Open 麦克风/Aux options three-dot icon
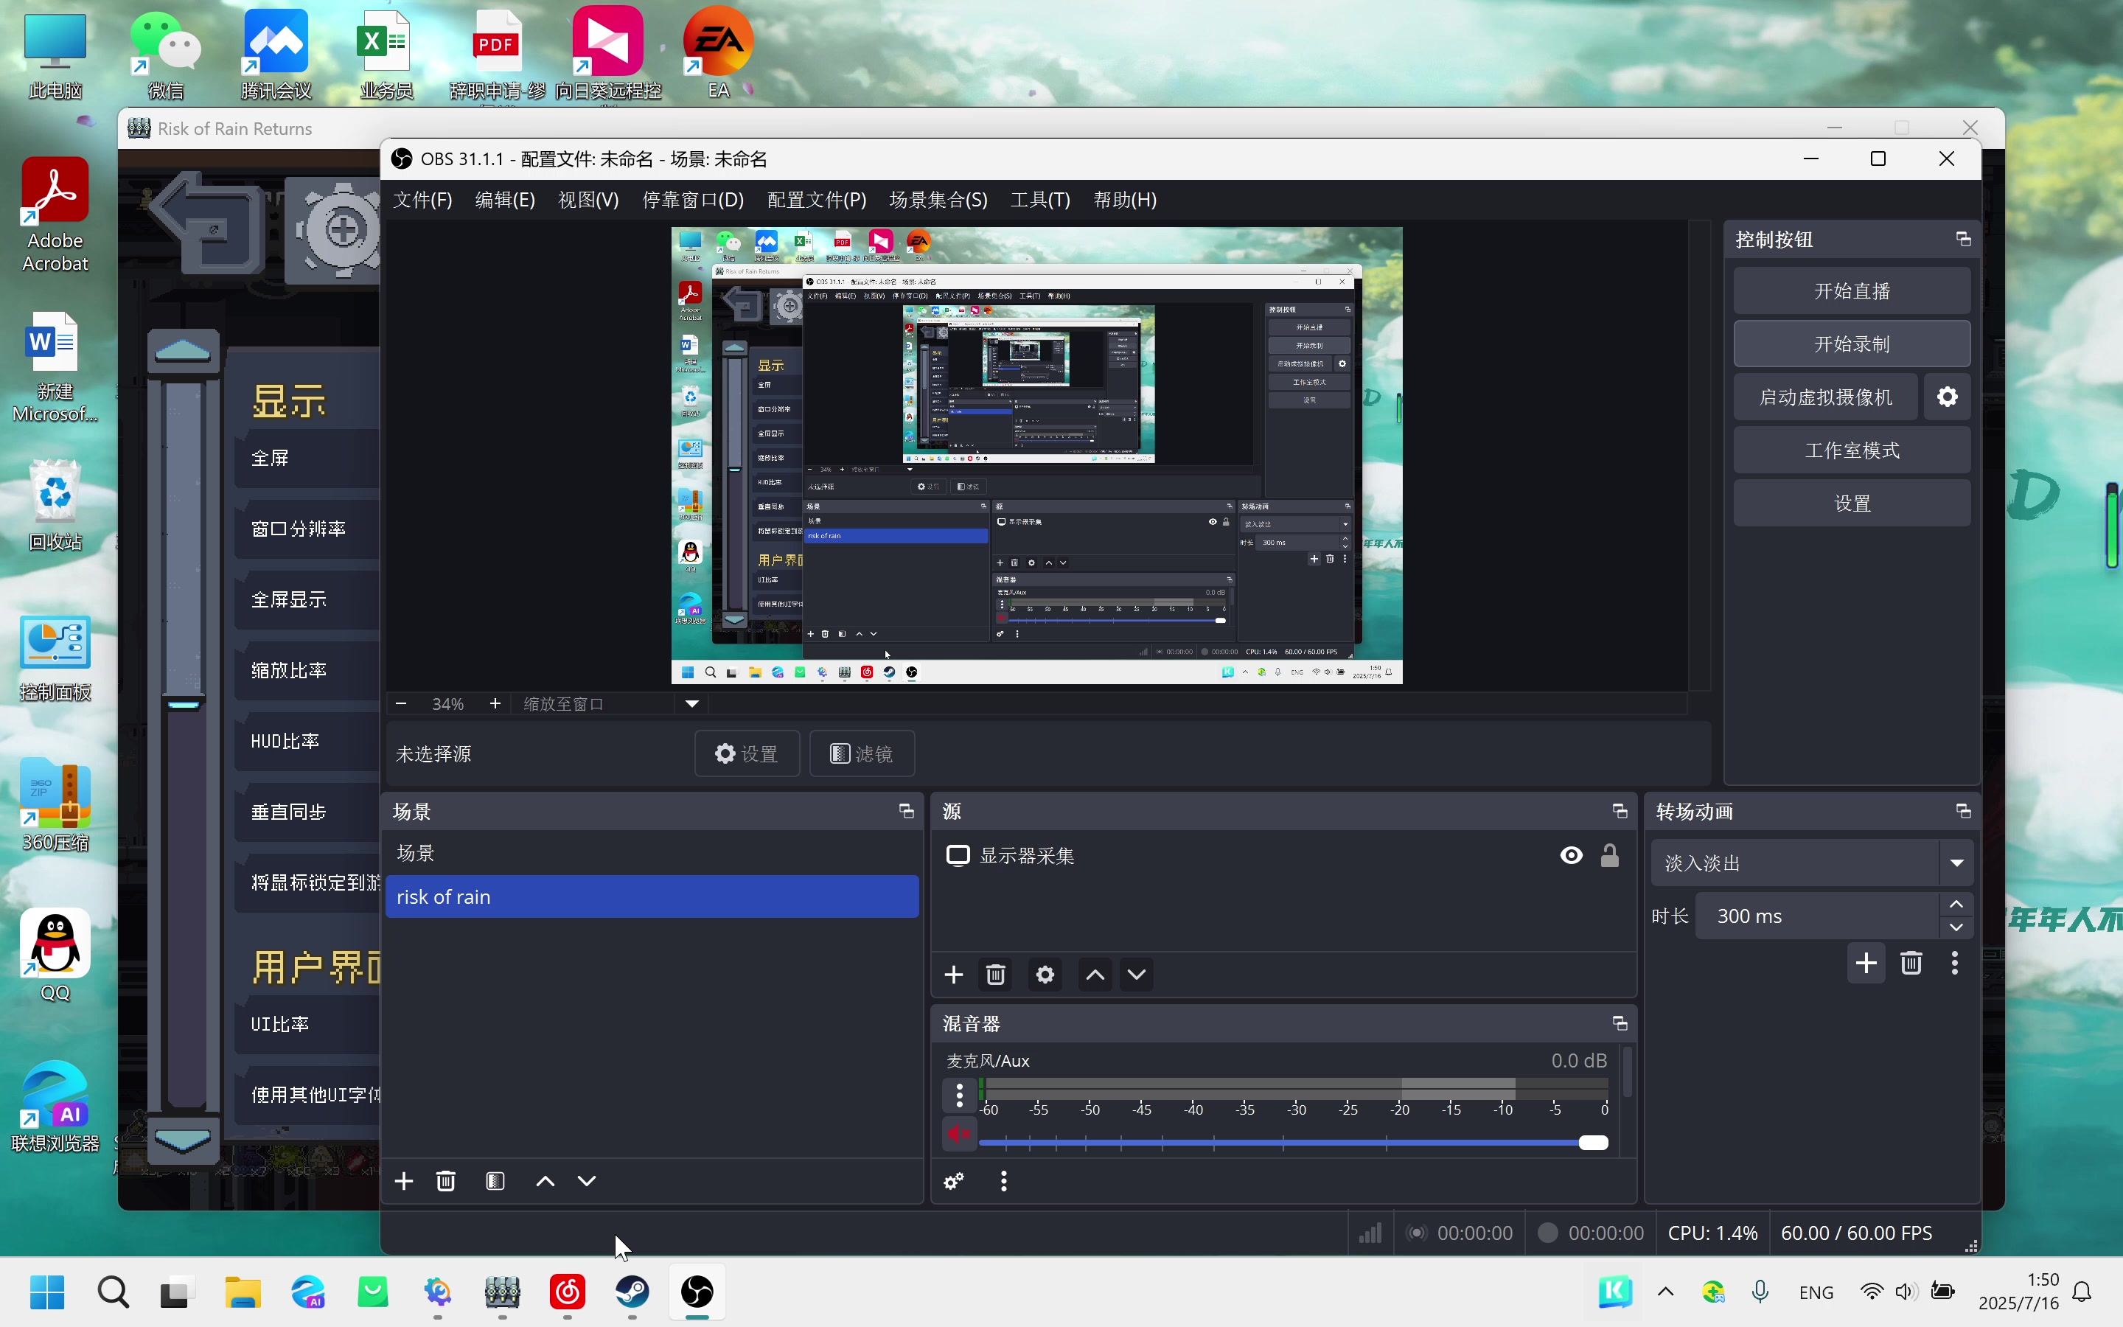This screenshot has width=2123, height=1327. point(959,1096)
